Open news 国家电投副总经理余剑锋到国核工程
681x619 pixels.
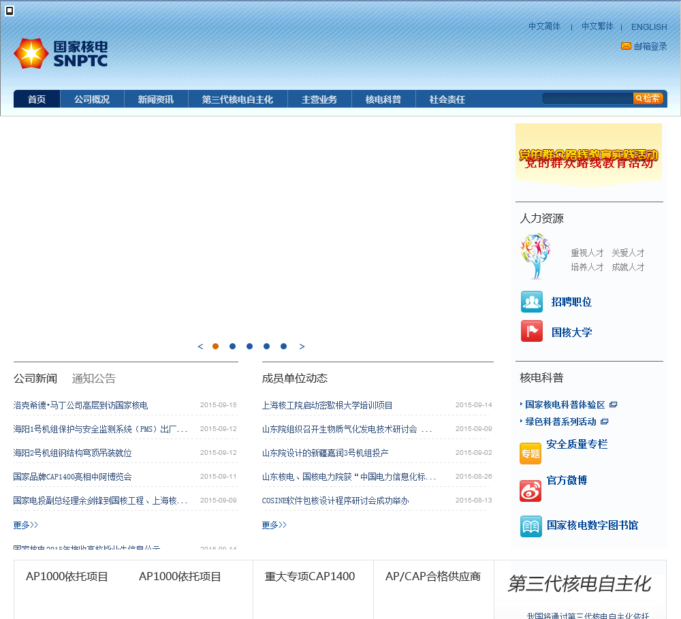click(x=100, y=501)
